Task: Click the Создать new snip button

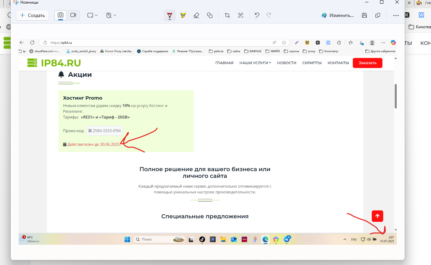Action: [32, 15]
